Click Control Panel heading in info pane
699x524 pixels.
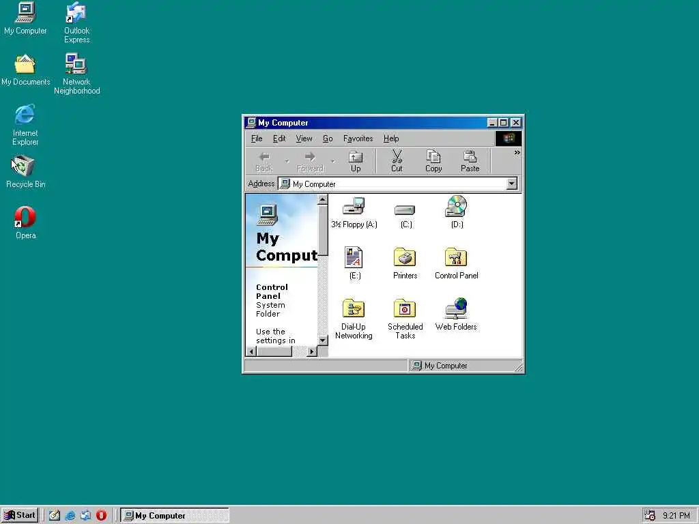272,291
